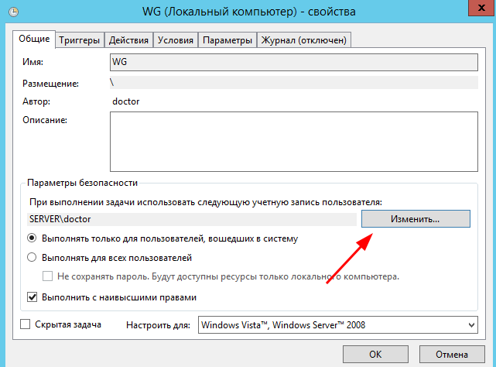The height and width of the screenshot is (367, 496).
Task: Open the Действия tab
Action: [128, 40]
